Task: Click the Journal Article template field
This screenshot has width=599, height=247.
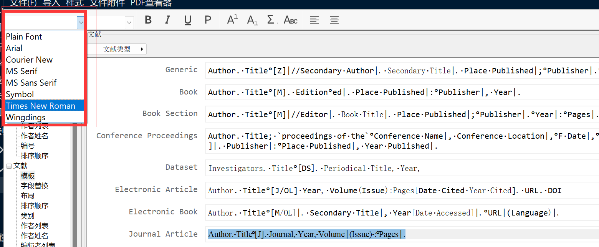Action: click(x=402, y=234)
